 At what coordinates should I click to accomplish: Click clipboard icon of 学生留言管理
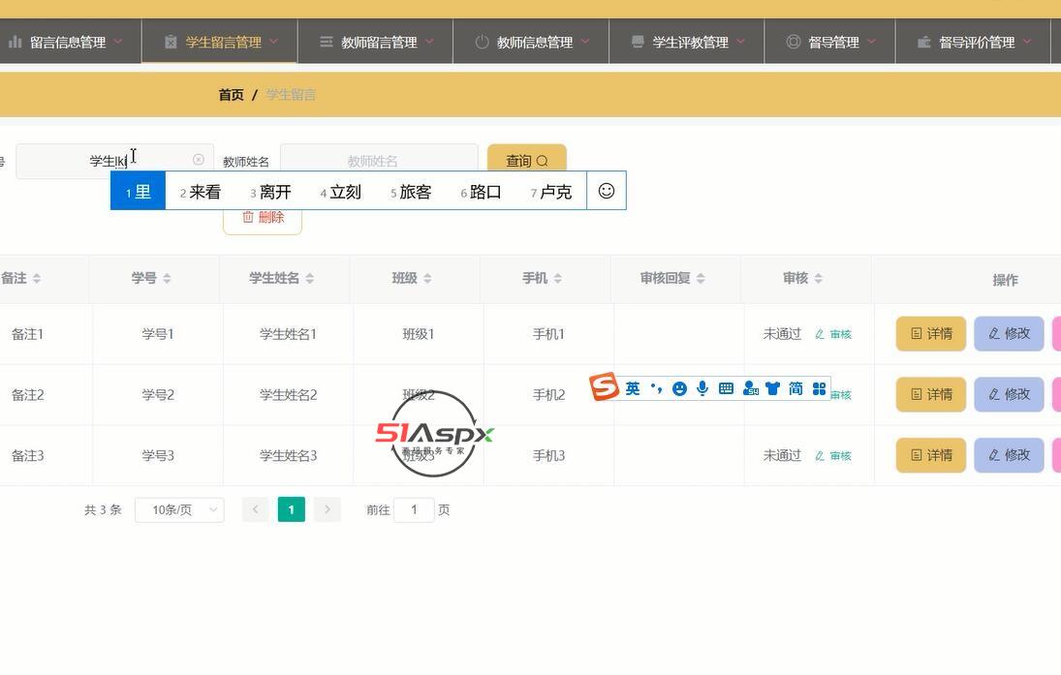click(171, 42)
